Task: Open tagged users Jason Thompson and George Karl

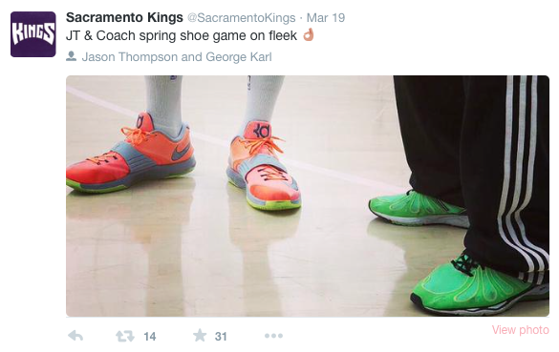Action: click(177, 56)
